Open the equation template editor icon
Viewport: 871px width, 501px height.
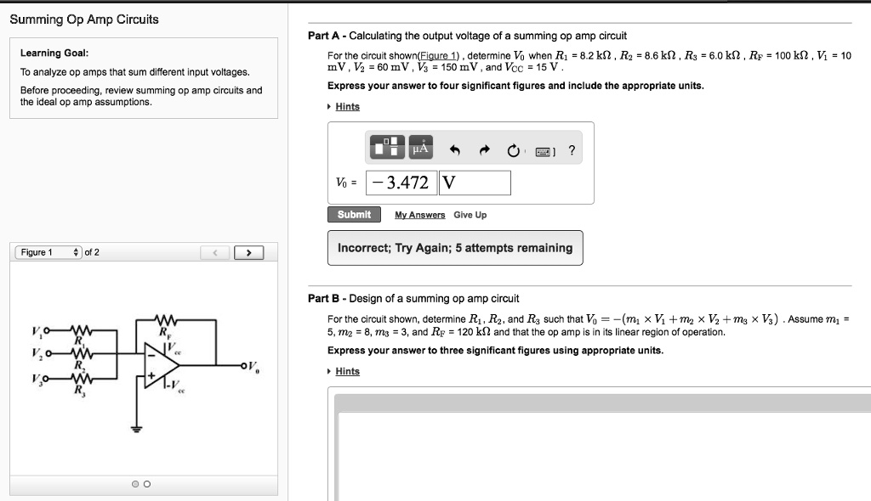(385, 146)
